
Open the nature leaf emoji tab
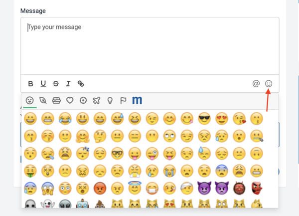tap(43, 100)
